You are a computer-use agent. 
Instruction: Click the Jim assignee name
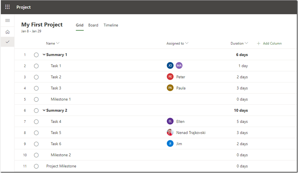coord(179,144)
